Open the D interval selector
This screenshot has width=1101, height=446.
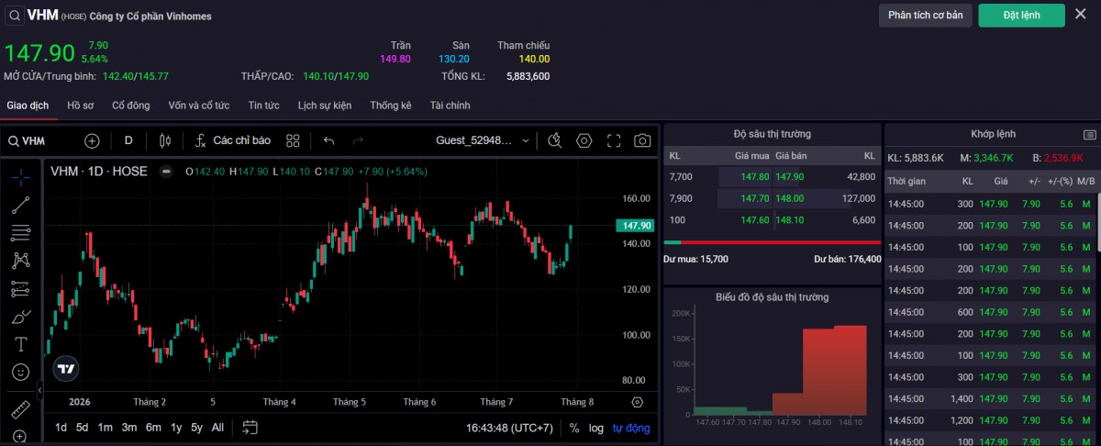coord(128,140)
